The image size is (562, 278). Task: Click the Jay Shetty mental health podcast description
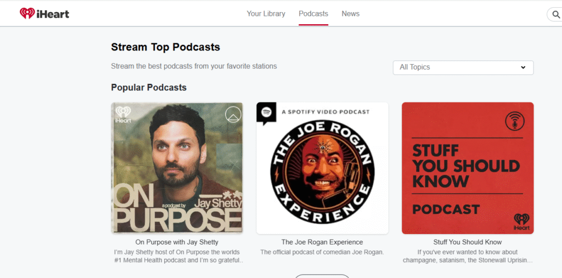(x=177, y=256)
